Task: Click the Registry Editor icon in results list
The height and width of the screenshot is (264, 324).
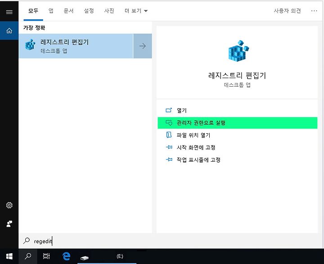Action: point(31,45)
